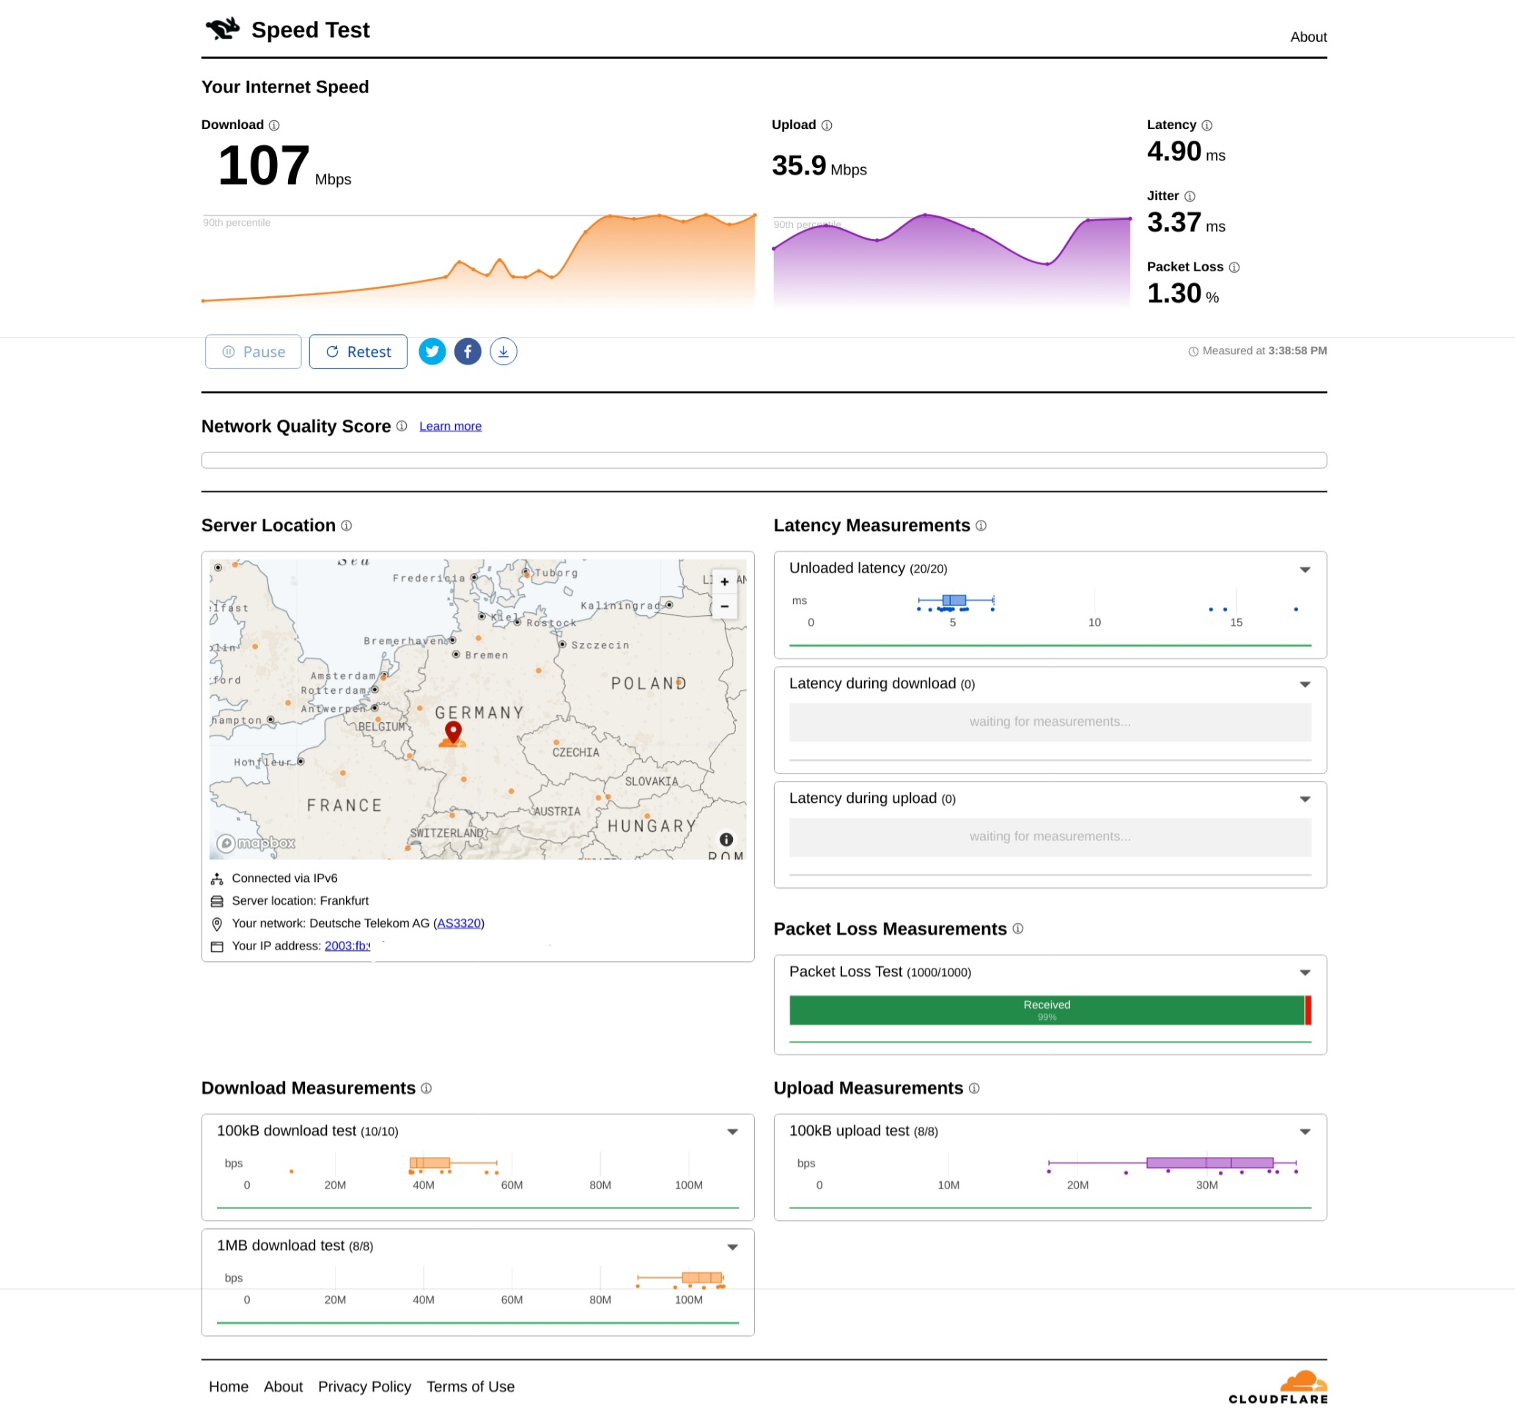Click the Retest button
The width and height of the screenshot is (1515, 1421).
pos(358,351)
